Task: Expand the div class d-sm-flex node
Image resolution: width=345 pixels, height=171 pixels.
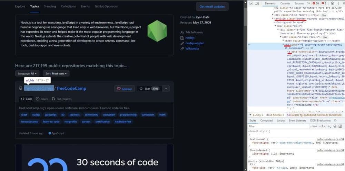Action: [273, 15]
